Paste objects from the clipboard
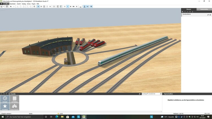 point(23,7)
